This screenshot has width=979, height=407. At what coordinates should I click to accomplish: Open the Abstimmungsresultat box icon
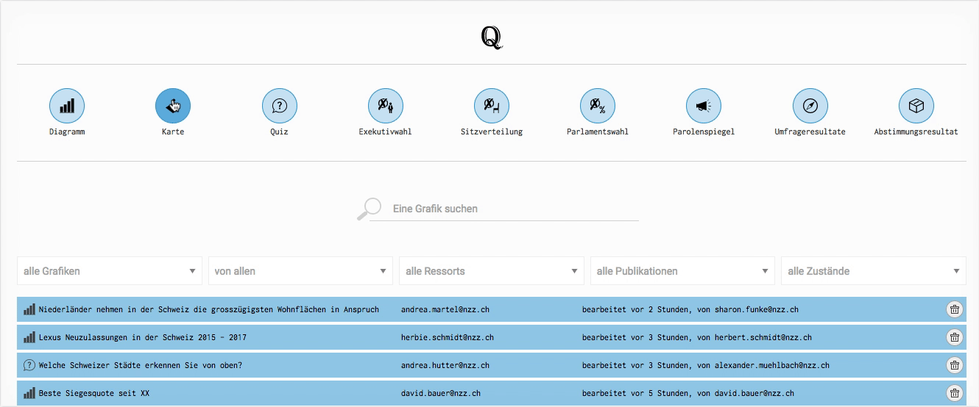click(916, 106)
